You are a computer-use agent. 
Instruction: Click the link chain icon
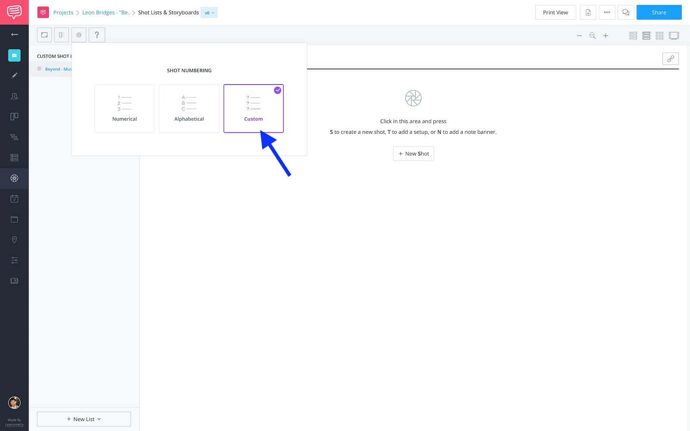[670, 59]
